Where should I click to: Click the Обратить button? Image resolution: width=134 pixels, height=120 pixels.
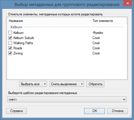click(x=95, y=84)
